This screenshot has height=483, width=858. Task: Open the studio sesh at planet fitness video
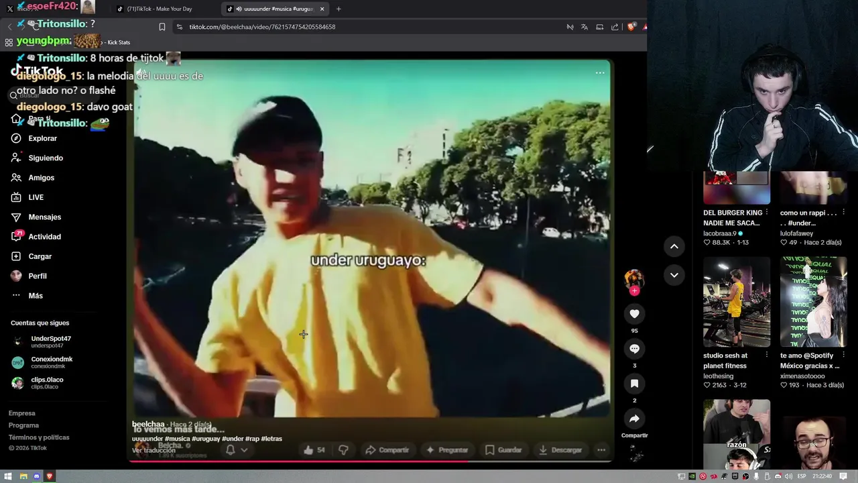pyautogui.click(x=737, y=301)
